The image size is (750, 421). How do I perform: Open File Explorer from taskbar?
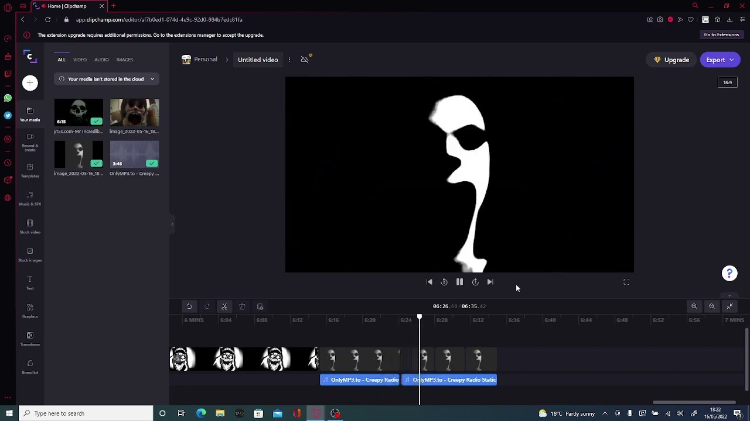click(x=220, y=413)
